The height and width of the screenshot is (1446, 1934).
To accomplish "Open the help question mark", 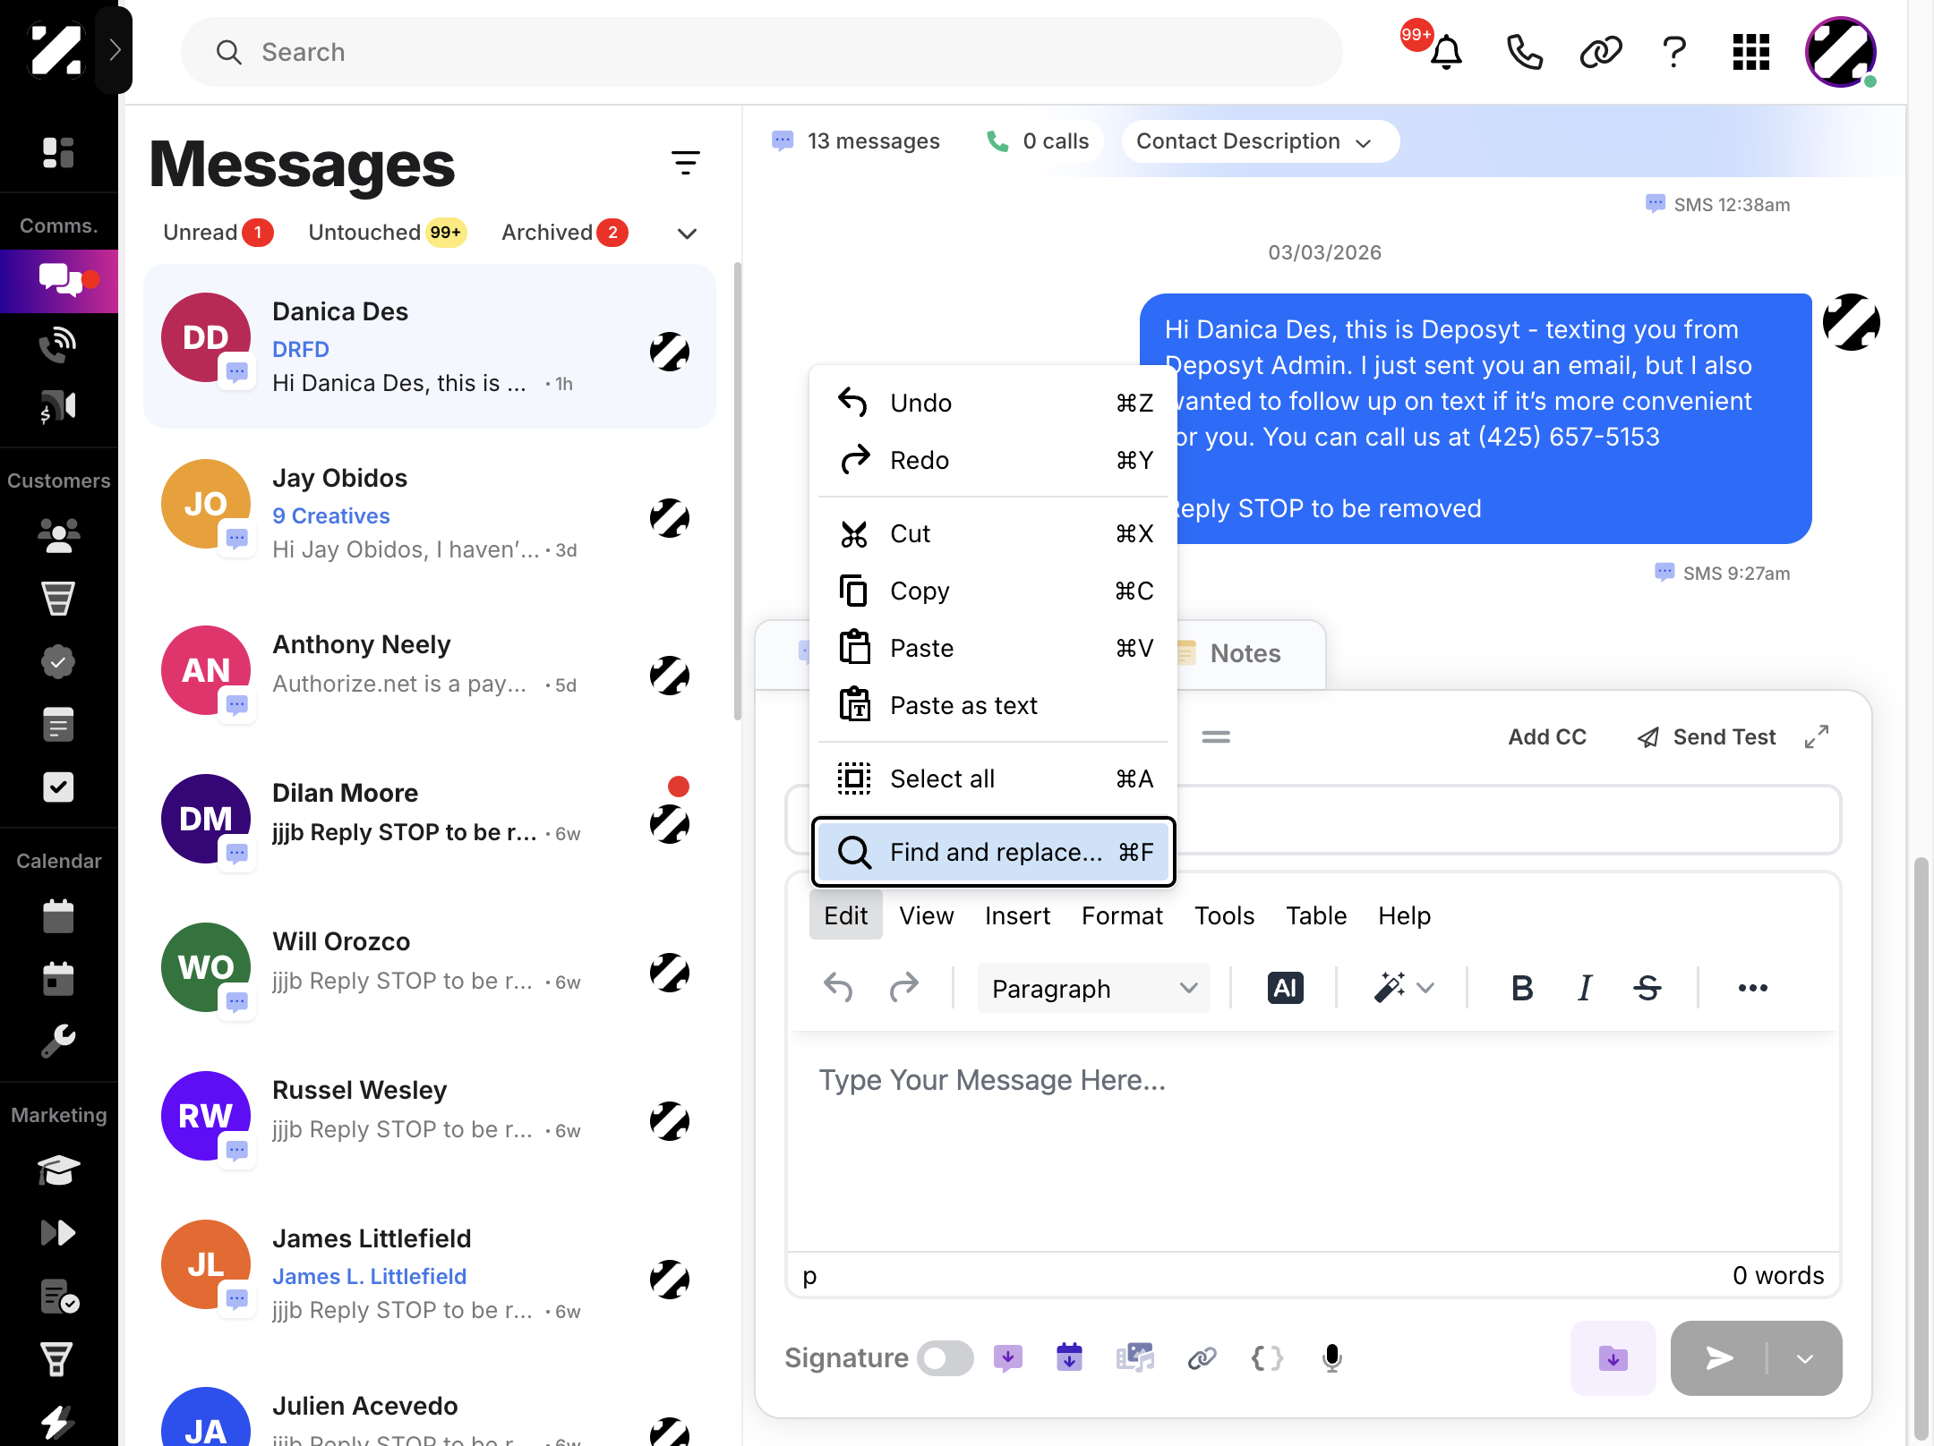I will (1674, 52).
